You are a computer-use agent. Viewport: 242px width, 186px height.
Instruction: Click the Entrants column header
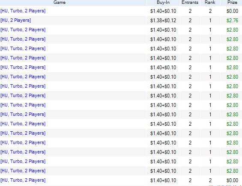coord(190,3)
